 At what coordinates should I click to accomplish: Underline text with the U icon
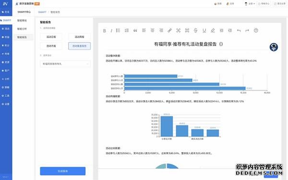204,30
